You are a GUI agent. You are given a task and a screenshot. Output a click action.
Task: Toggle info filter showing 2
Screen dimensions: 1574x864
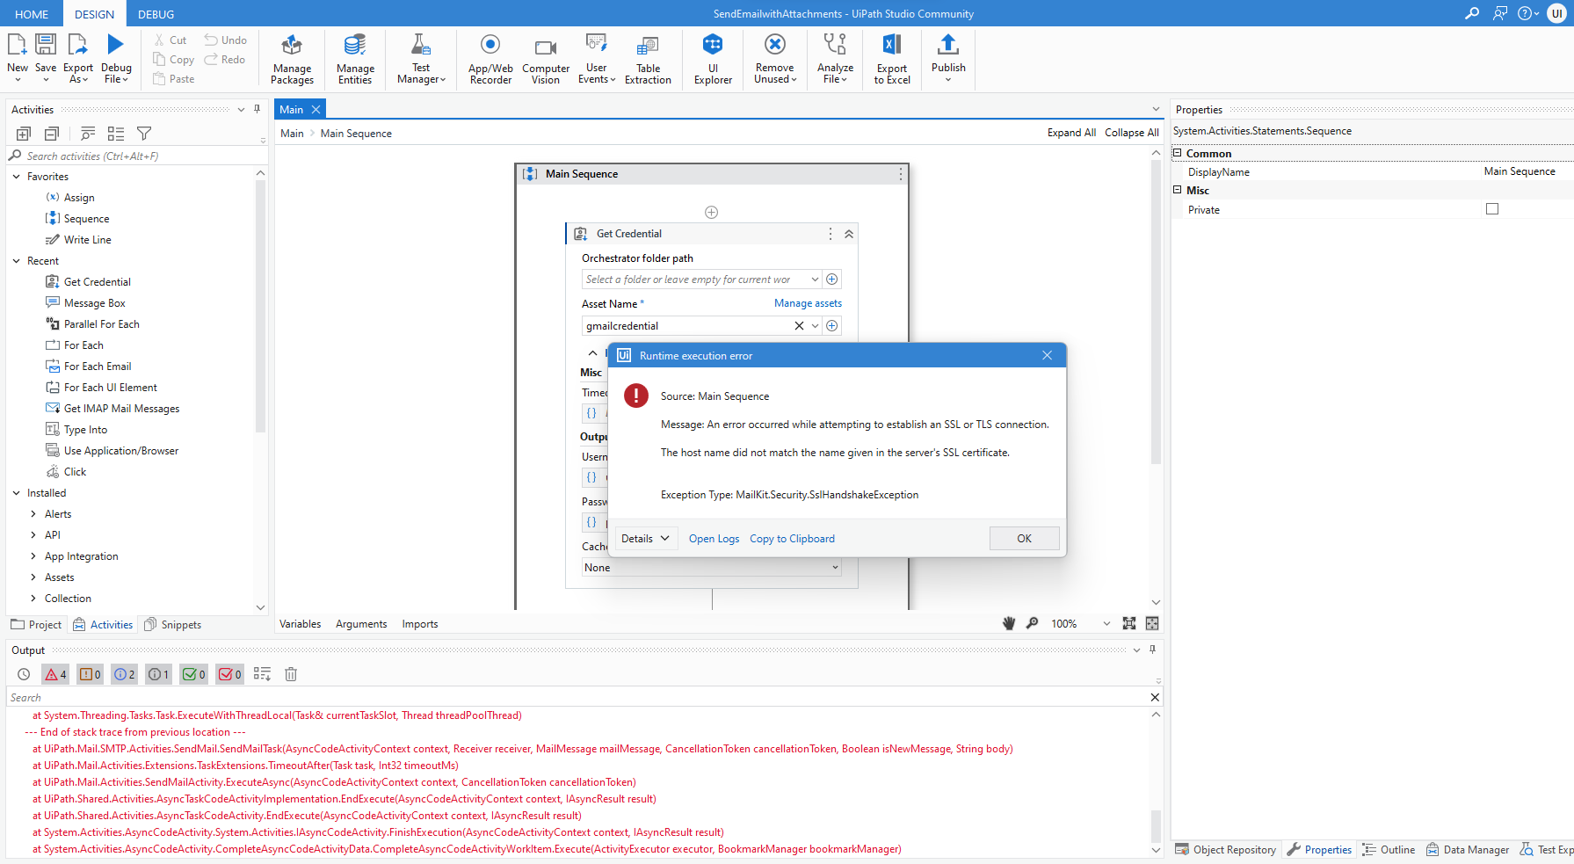tap(125, 674)
